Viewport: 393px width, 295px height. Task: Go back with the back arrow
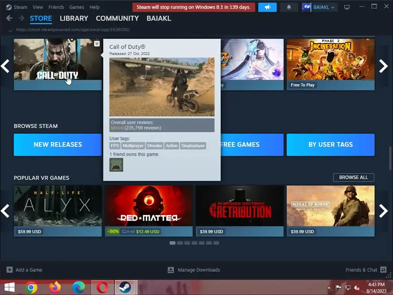point(9,18)
